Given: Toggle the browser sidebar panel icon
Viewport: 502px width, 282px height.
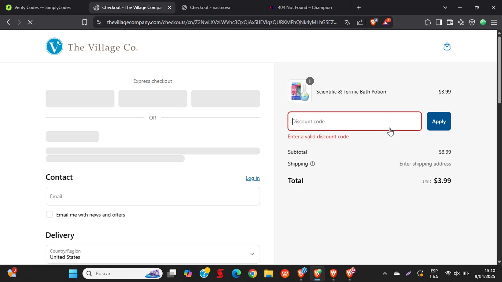Looking at the screenshot, I should pyautogui.click(x=439, y=22).
